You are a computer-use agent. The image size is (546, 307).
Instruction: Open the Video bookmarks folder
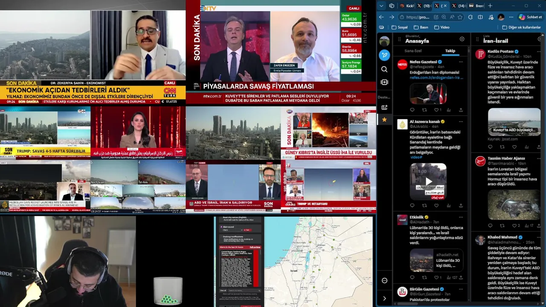click(x=441, y=27)
